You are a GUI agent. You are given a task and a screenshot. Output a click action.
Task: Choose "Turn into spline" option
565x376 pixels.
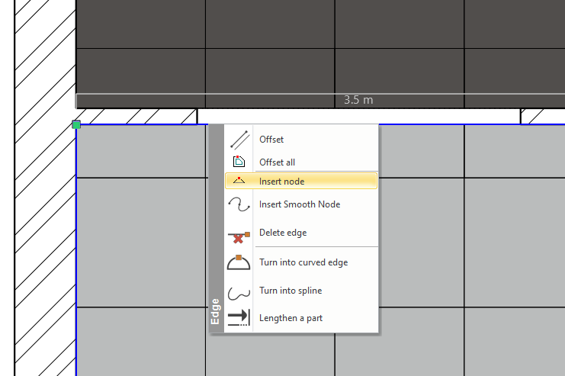(x=290, y=291)
